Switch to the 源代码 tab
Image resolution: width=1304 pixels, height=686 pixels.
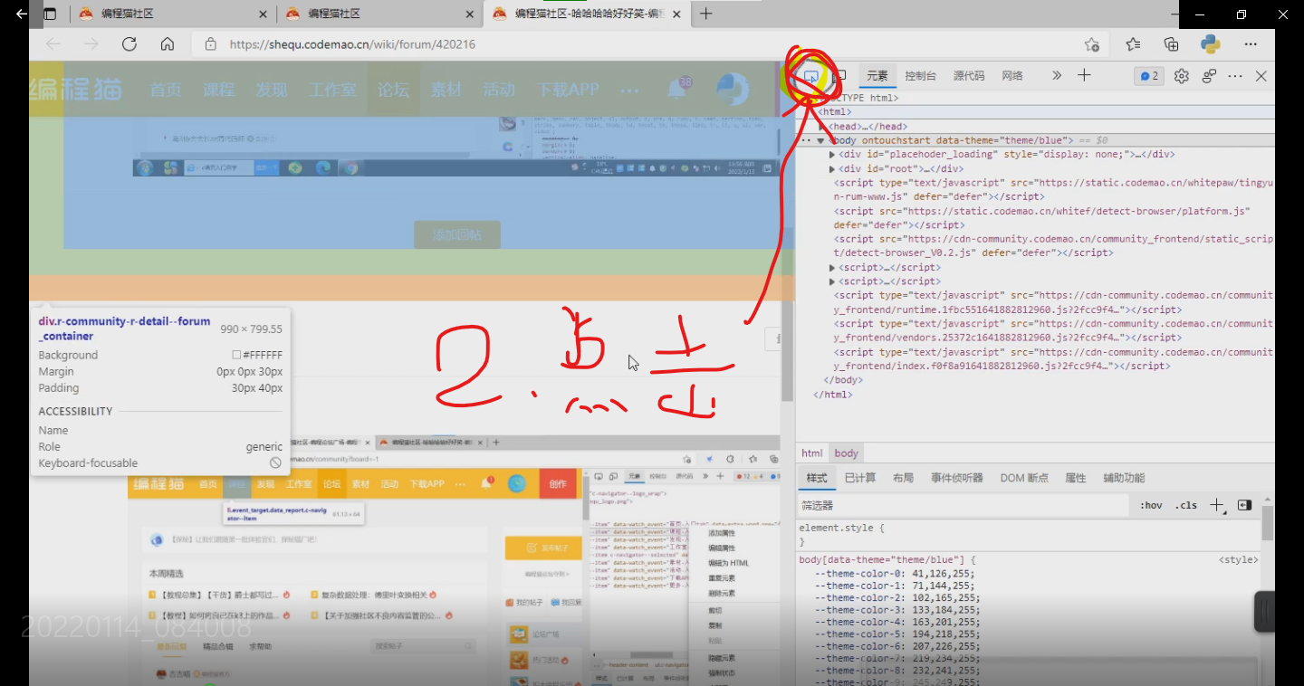[x=969, y=76]
